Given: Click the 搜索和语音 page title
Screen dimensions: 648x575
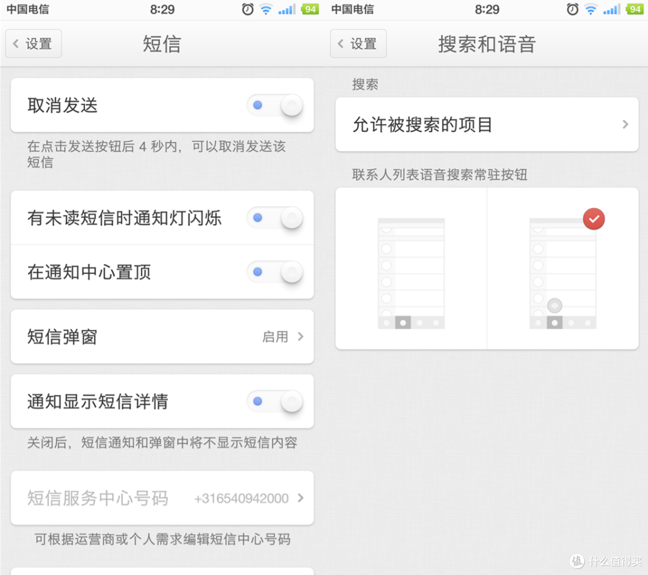Looking at the screenshot, I should pos(487,44).
